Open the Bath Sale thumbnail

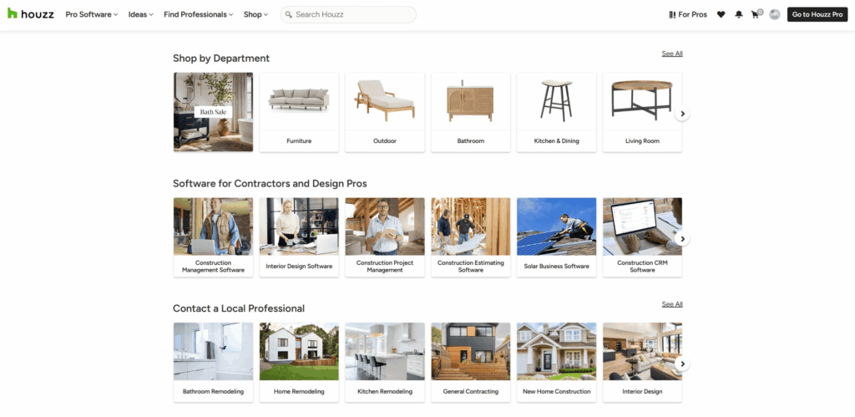point(213,112)
